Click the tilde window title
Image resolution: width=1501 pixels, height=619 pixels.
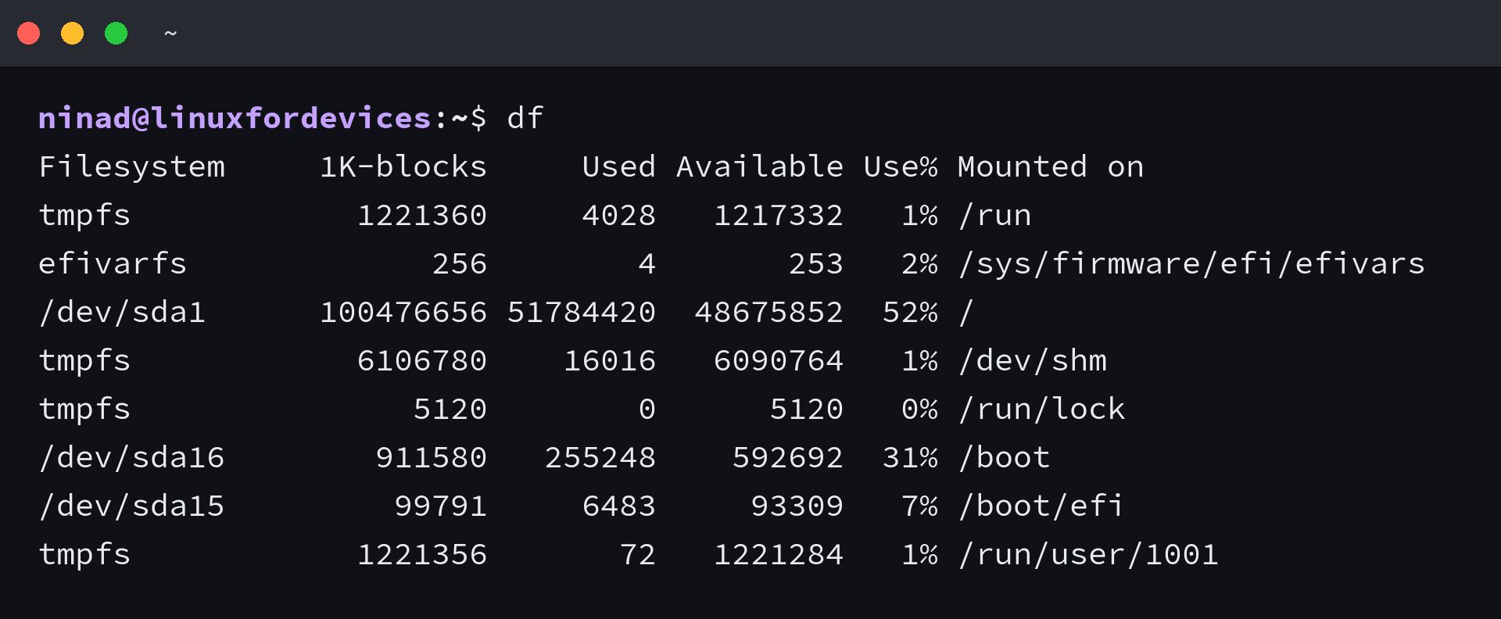170,34
